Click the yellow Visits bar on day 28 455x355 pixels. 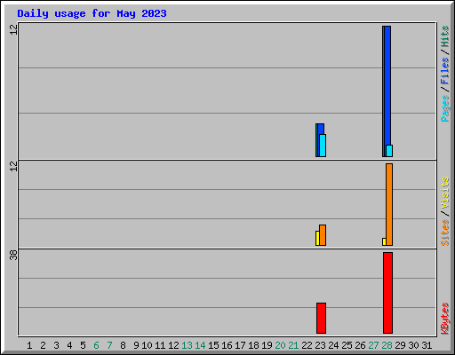pos(384,241)
